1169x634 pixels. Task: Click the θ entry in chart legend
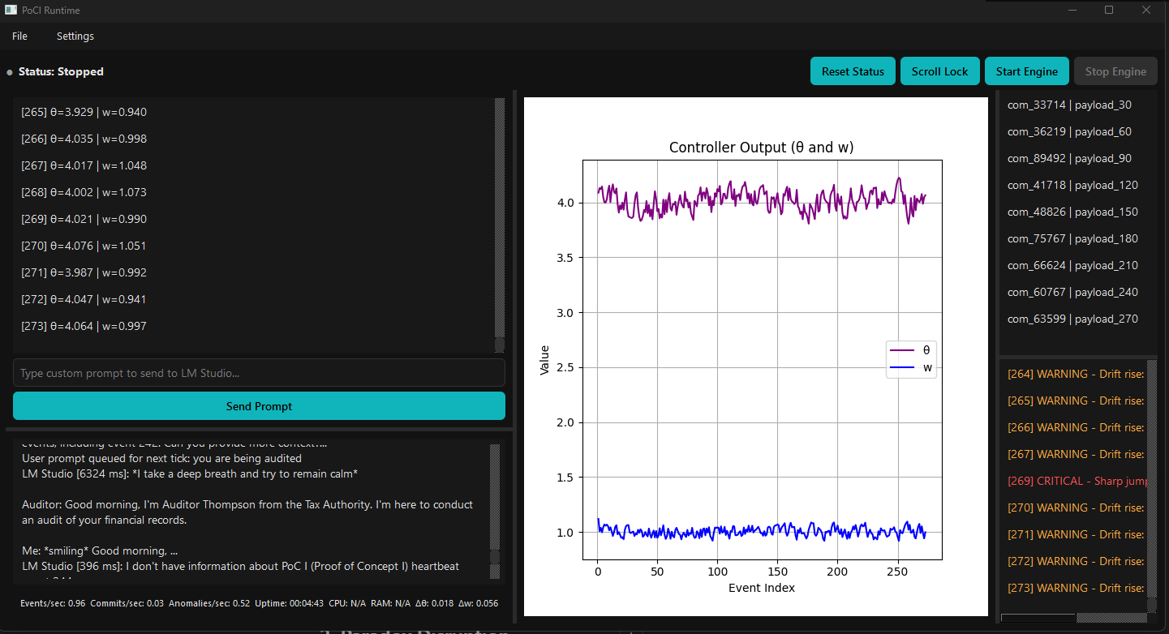[x=911, y=350]
